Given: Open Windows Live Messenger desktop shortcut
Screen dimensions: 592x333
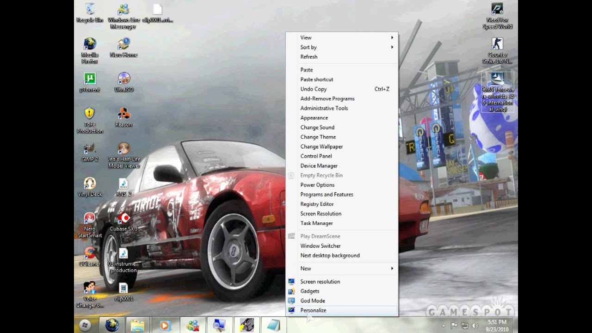Looking at the screenshot, I should click(123, 16).
